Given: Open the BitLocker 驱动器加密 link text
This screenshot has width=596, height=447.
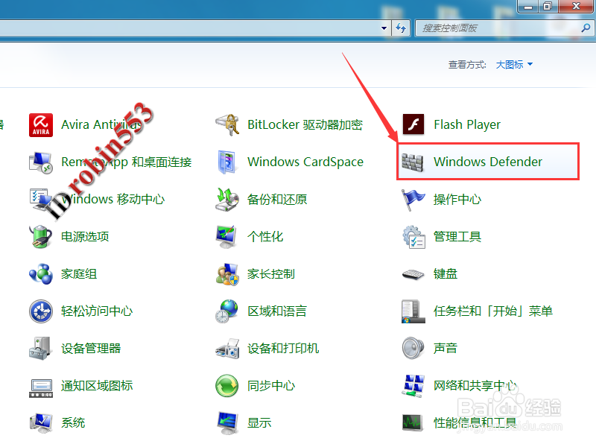Looking at the screenshot, I should (x=305, y=124).
